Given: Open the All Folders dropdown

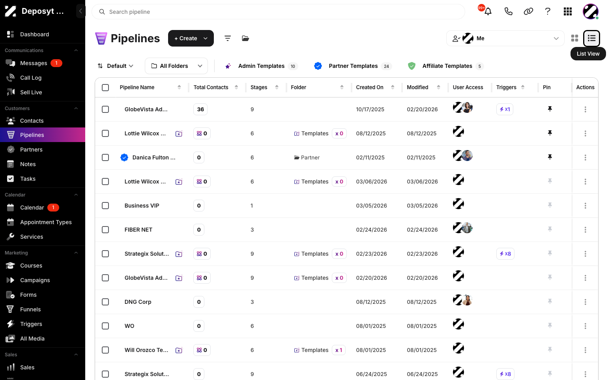Looking at the screenshot, I should click(176, 66).
